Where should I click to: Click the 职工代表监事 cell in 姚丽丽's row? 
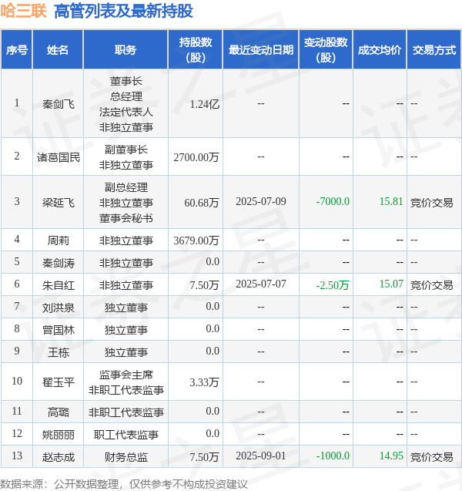point(126,435)
